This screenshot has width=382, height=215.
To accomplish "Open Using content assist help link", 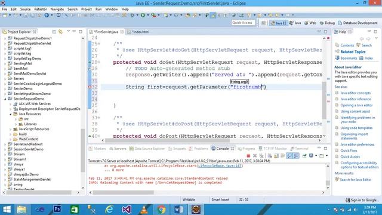I will point(355,112).
